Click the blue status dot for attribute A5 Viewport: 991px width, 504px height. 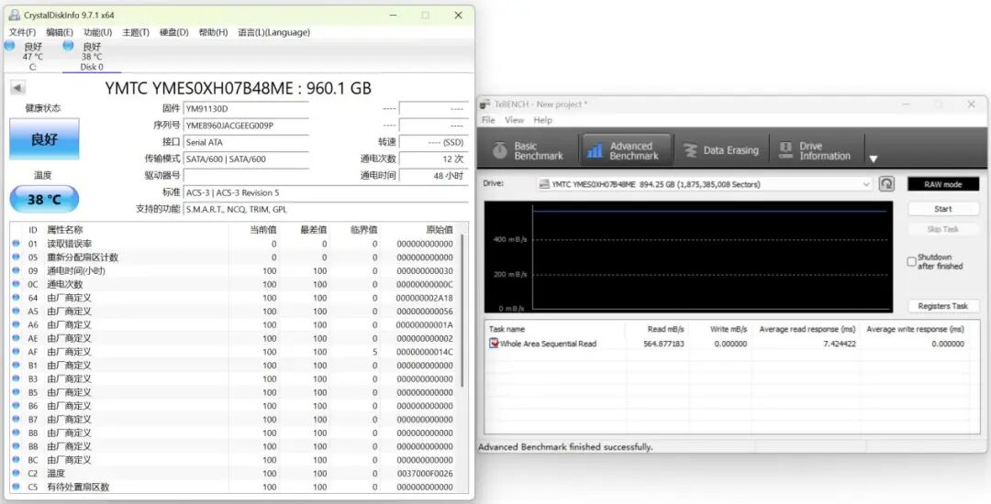(16, 312)
